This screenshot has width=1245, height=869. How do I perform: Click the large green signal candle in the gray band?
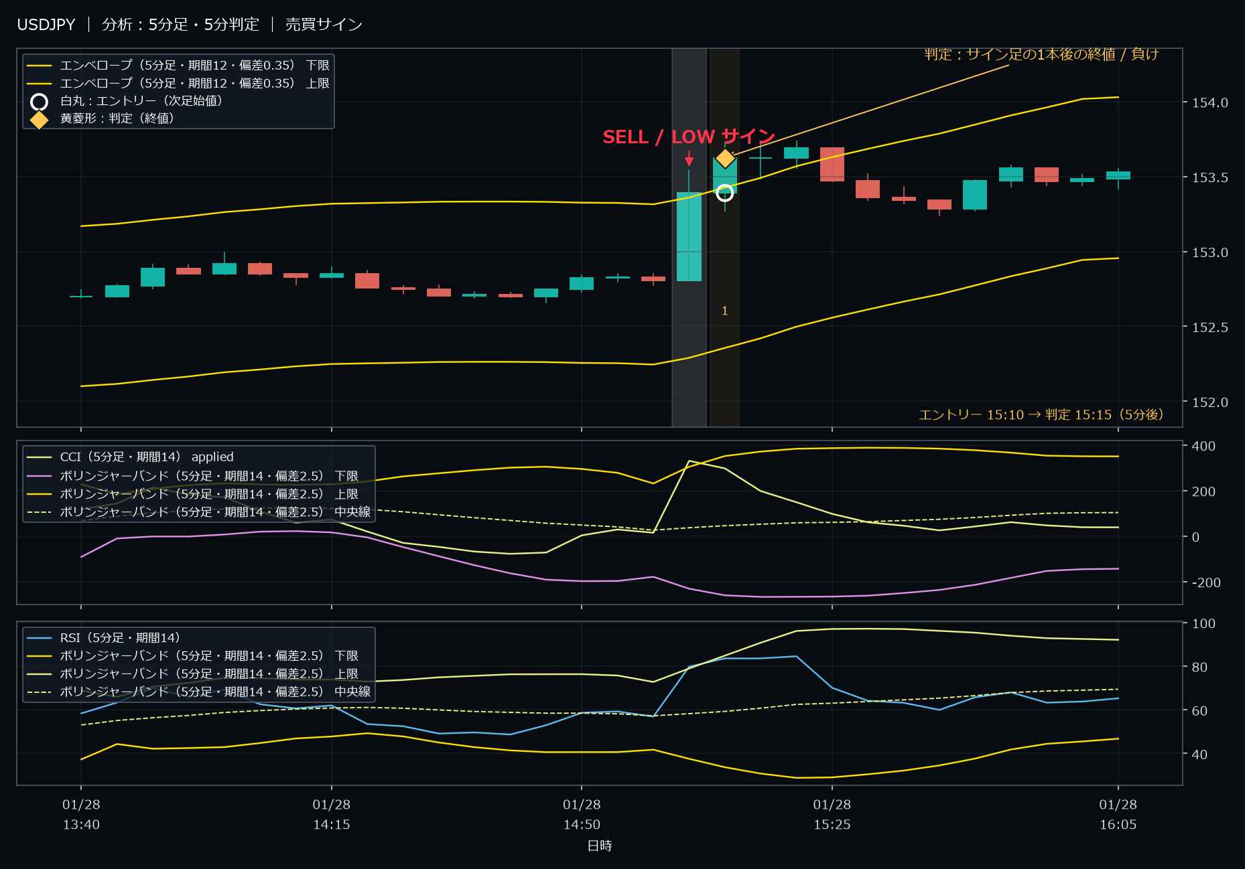(689, 236)
